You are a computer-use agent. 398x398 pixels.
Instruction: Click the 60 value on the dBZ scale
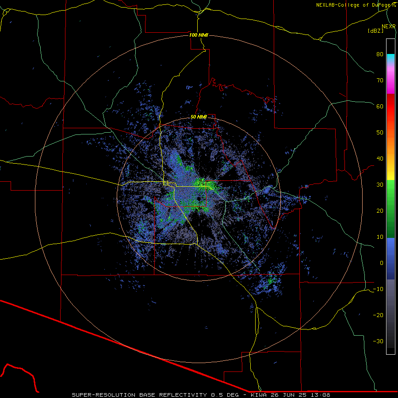[380, 106]
